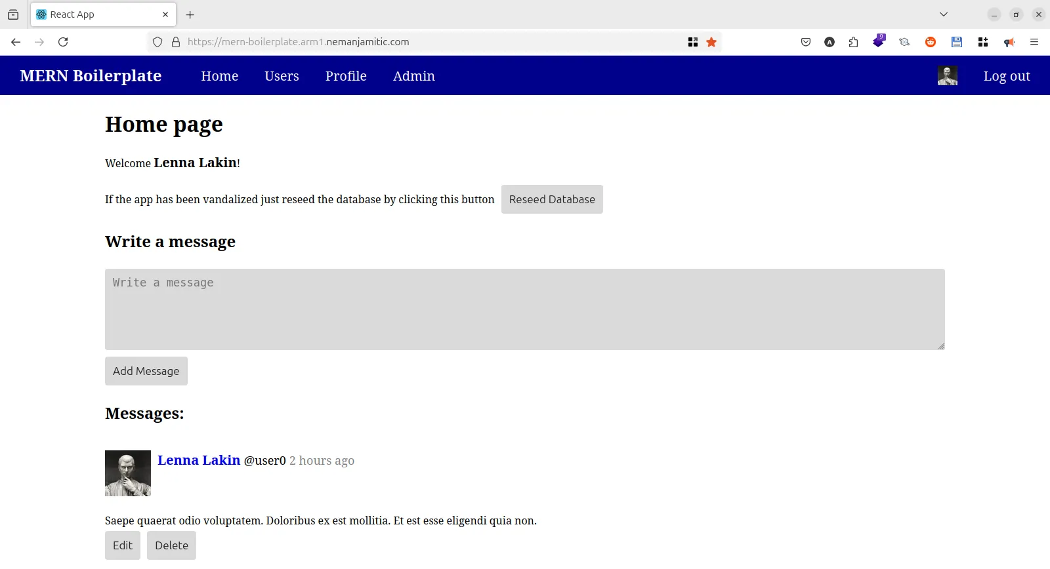Delete the Lenna Lakin message
The height and width of the screenshot is (569, 1050).
click(171, 545)
